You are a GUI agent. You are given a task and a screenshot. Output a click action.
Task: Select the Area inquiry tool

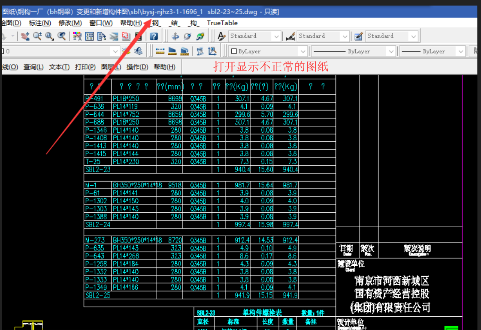172,51
